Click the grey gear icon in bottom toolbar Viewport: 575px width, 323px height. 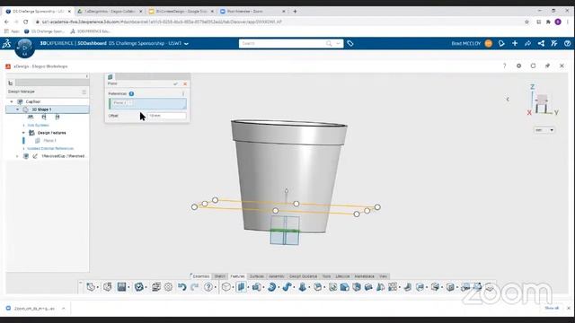168,287
